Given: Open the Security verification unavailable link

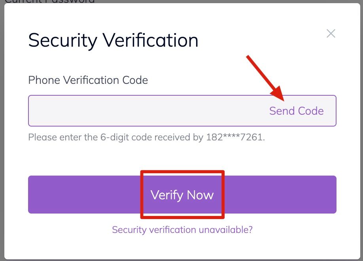Looking at the screenshot, I should coord(182,230).
